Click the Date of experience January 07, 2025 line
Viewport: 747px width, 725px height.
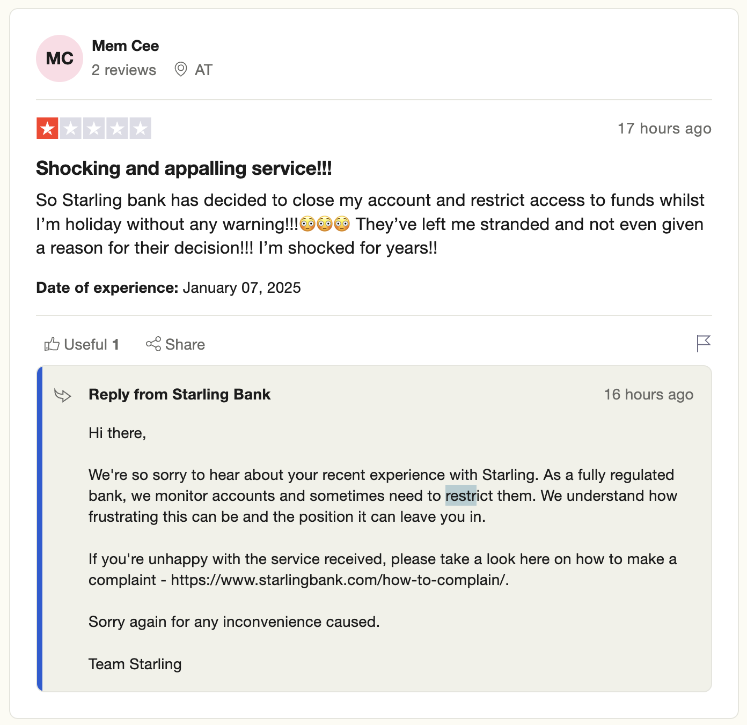coord(169,288)
